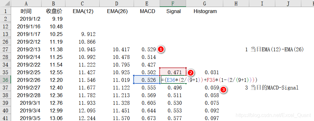Viewport: 314px width, 121px height.
Task: Select MACD cell 0.514
Action: (x=147, y=57)
